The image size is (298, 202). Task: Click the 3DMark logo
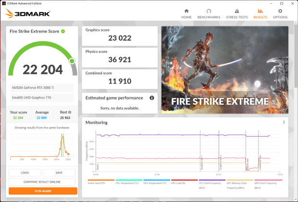27,13
